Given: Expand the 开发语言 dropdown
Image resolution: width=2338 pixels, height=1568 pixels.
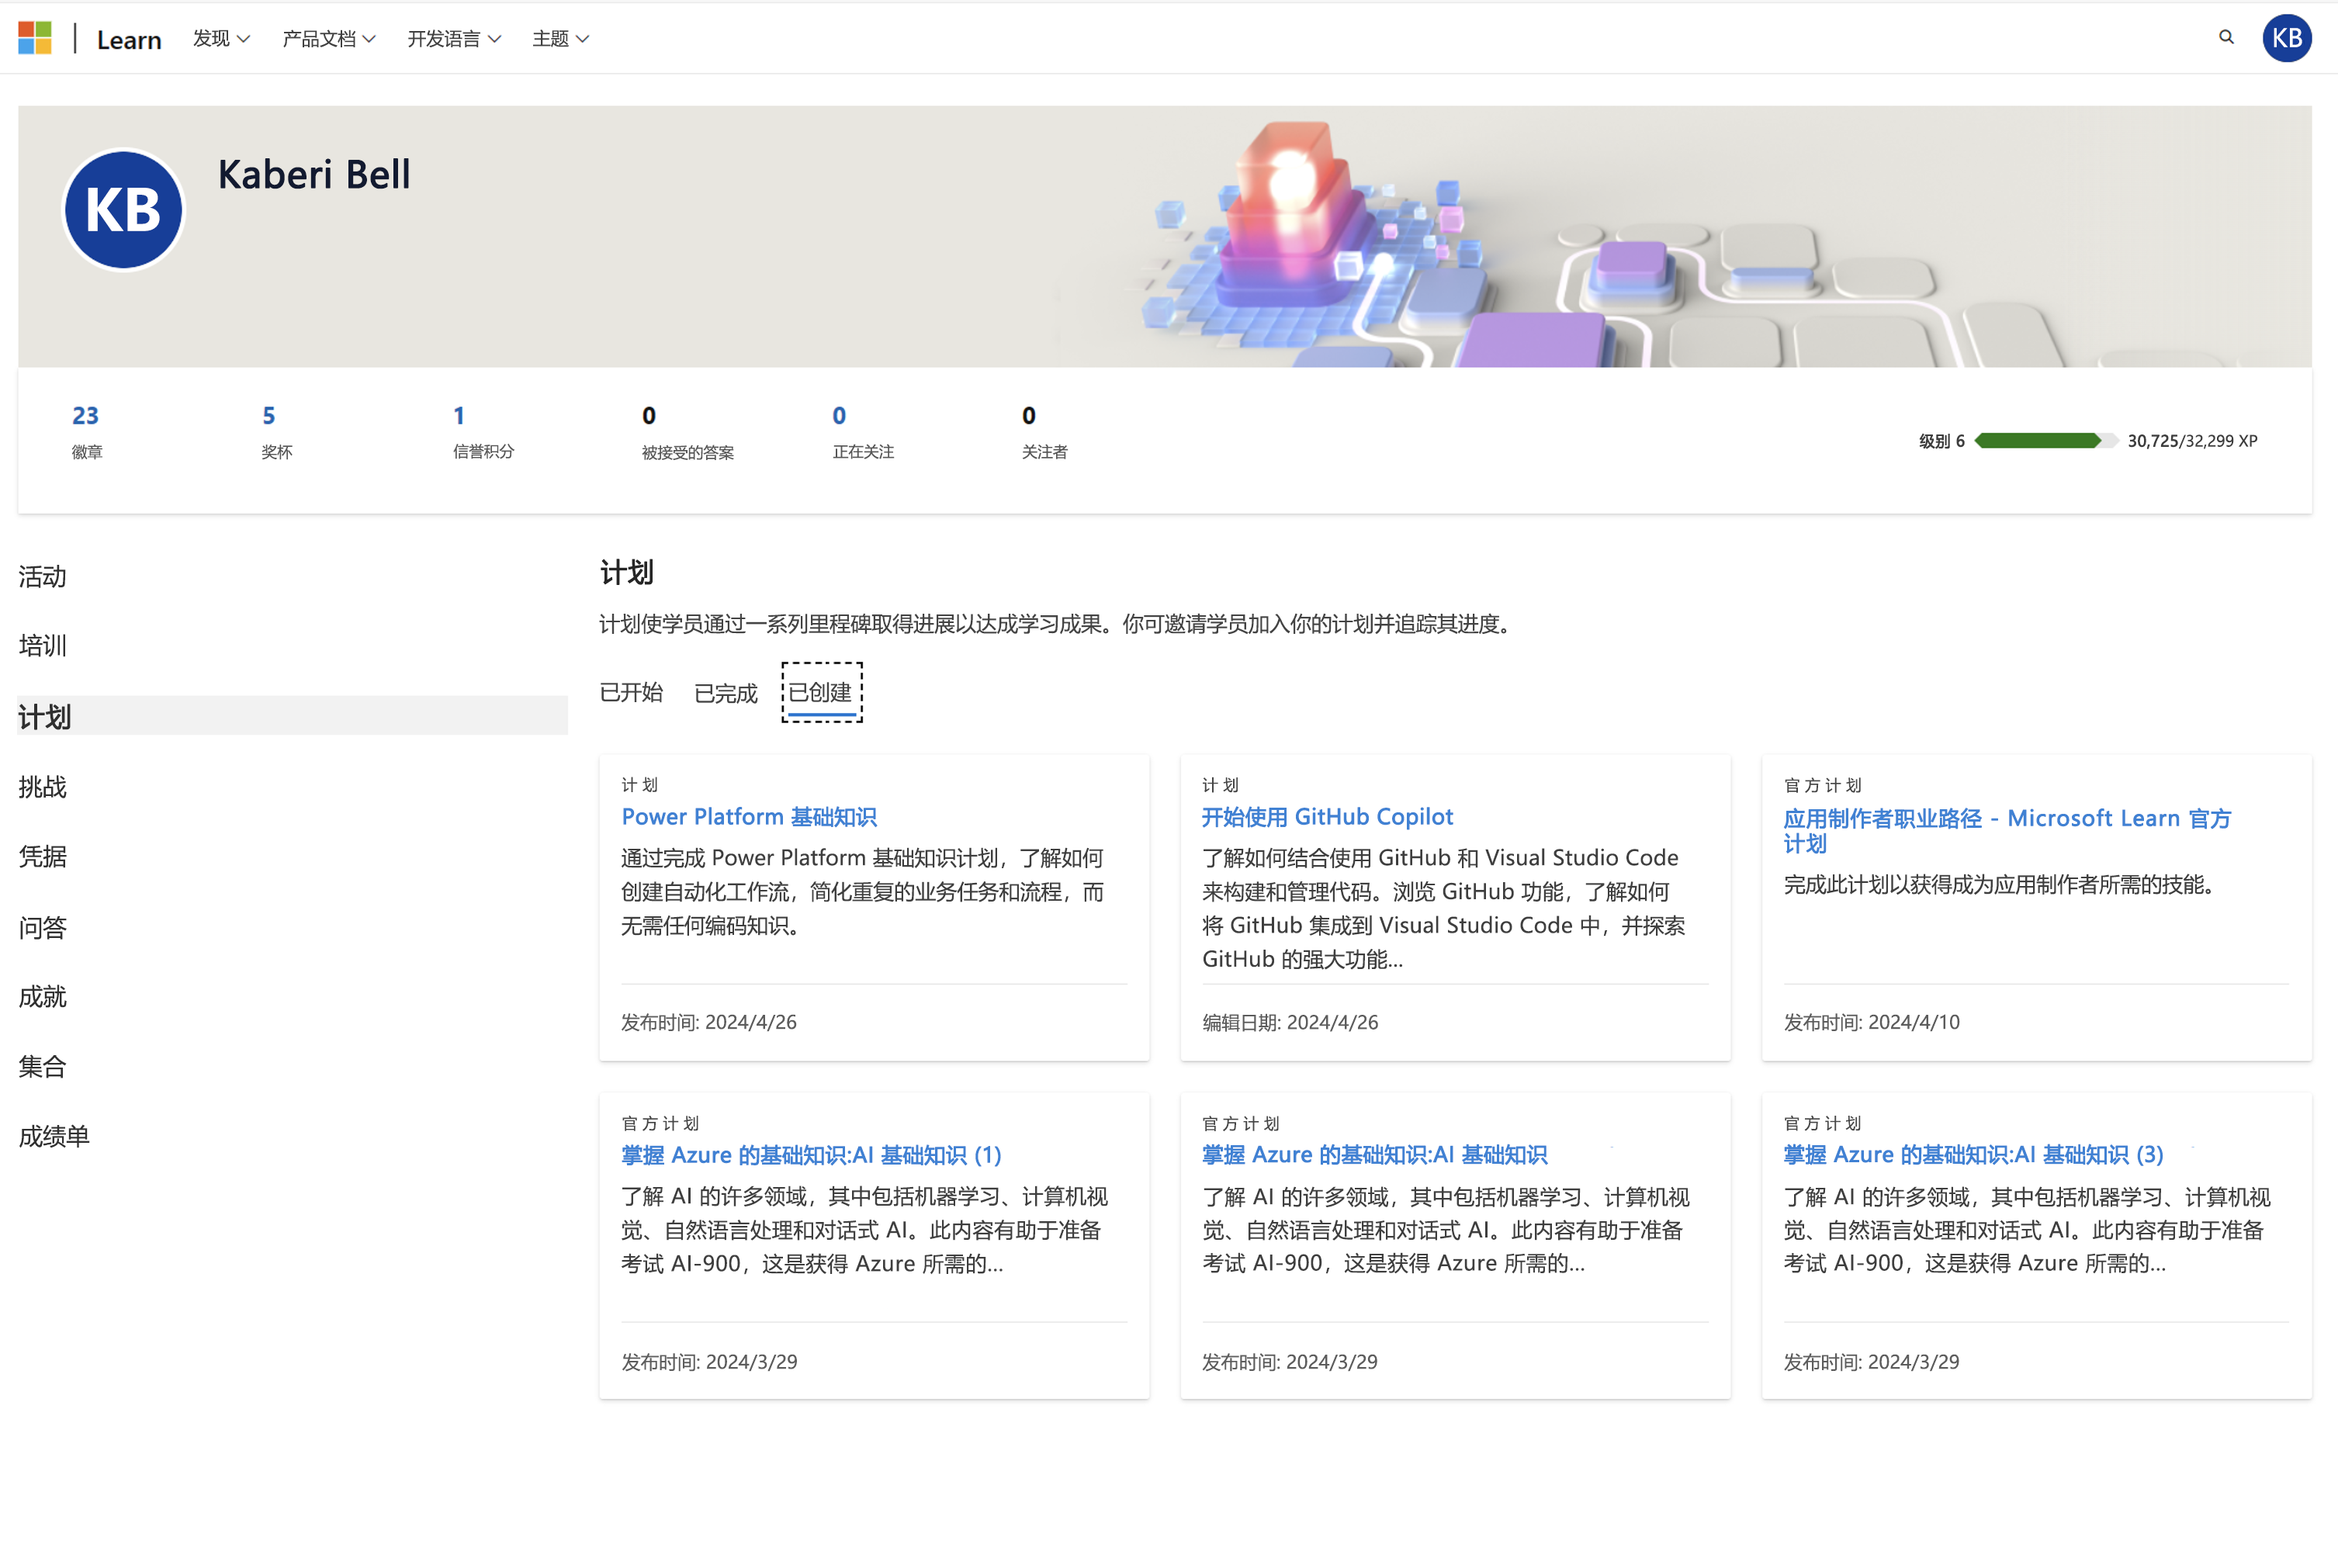Looking at the screenshot, I should (455, 39).
